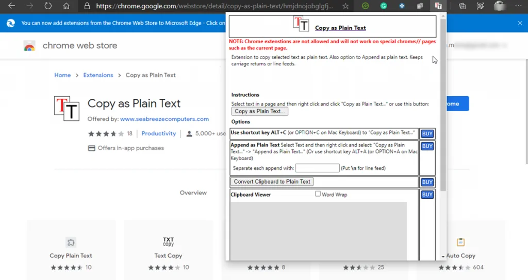Open the browser home page icon

[x=67, y=6]
